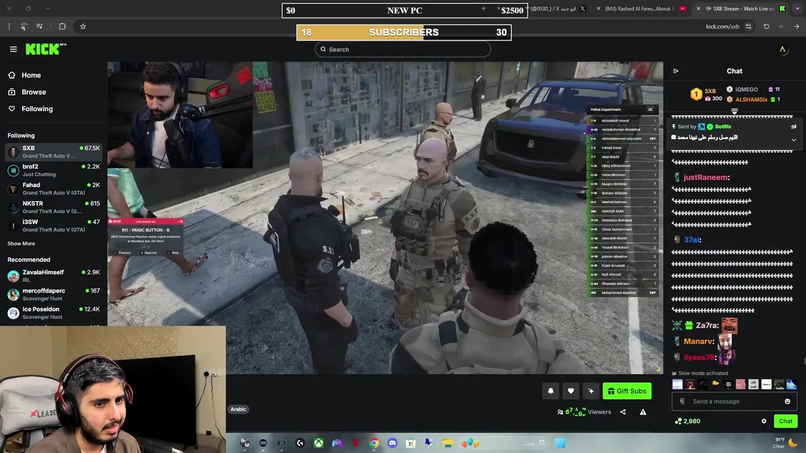This screenshot has height=453, width=806.
Task: Hide the pinned message
Action: pyautogui.click(x=793, y=126)
